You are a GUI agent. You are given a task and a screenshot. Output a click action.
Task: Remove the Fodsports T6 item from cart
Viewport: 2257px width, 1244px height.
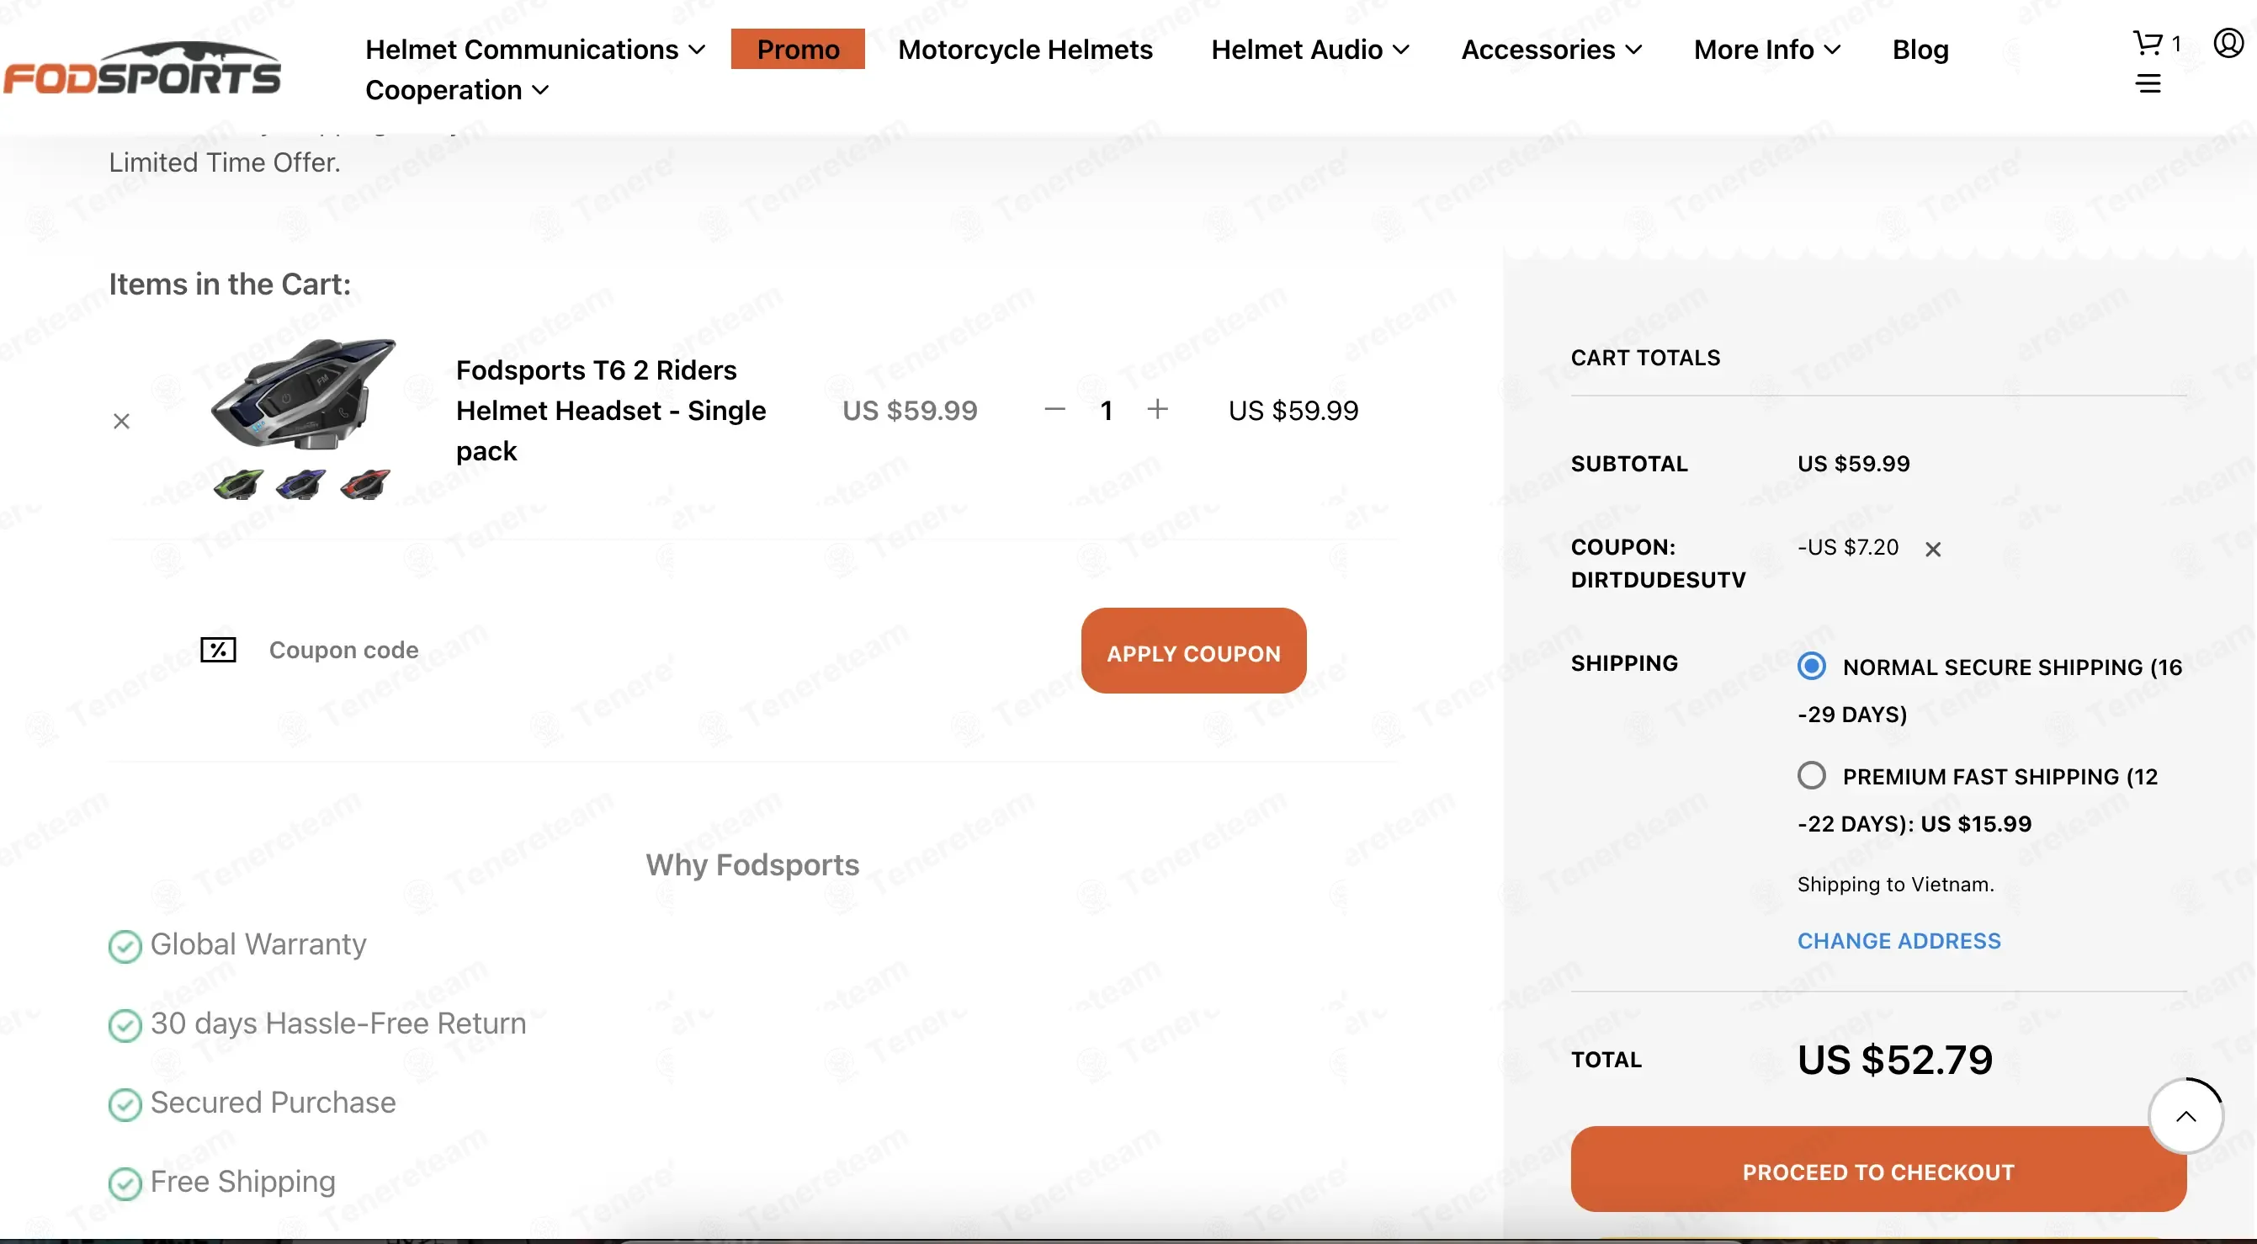coord(122,422)
